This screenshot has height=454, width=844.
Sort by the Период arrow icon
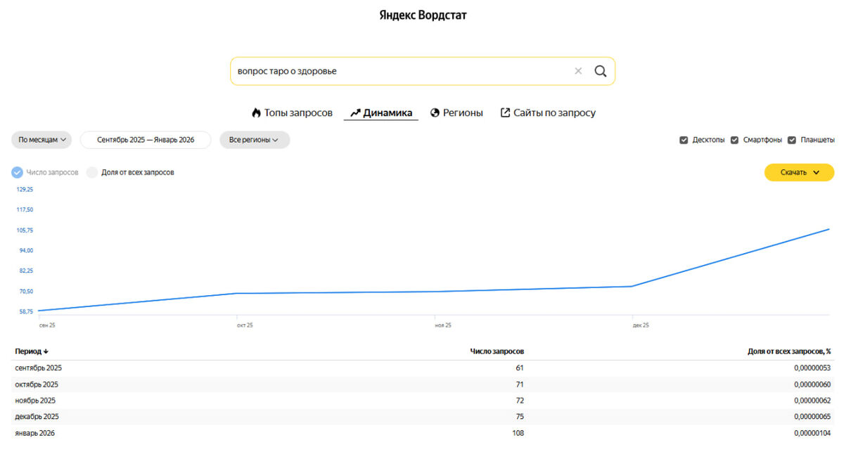[x=46, y=351]
